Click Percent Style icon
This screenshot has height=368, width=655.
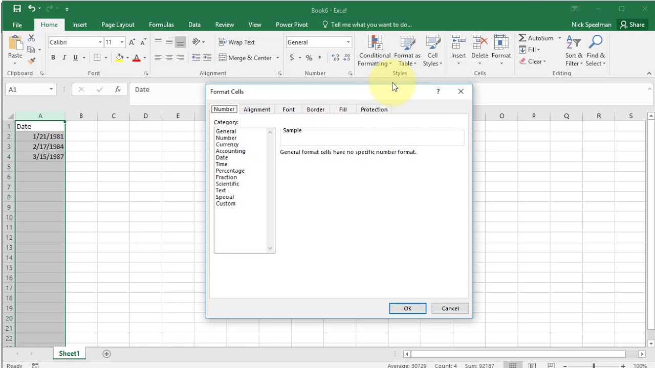309,58
